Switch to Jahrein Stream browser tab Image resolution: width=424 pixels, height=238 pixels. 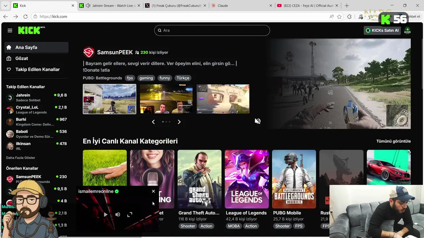tap(110, 6)
